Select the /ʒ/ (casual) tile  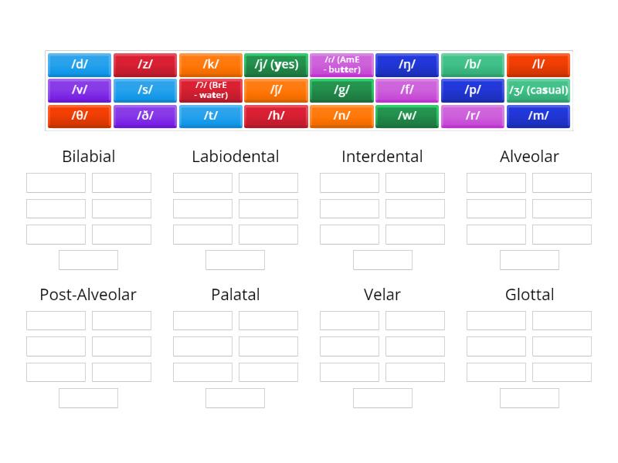pyautogui.click(x=538, y=90)
